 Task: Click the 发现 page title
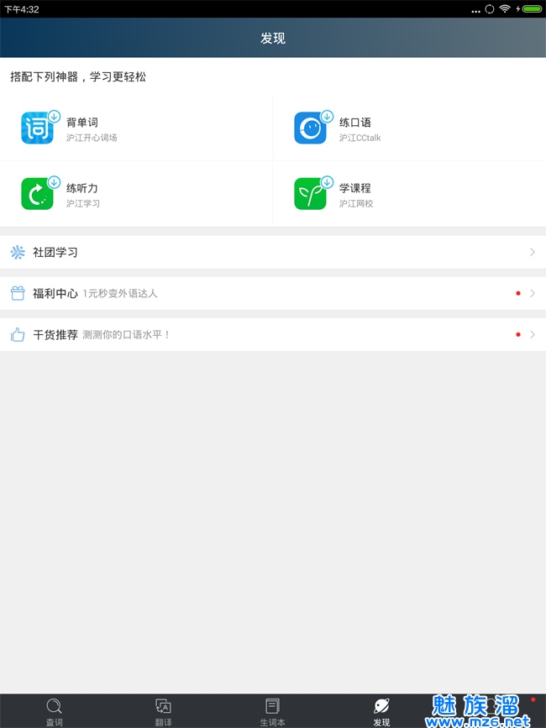[273, 38]
